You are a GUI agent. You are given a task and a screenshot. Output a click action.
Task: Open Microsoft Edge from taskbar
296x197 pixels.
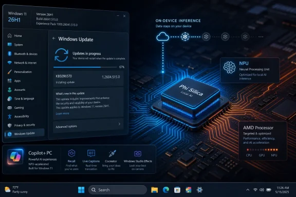pos(166,190)
